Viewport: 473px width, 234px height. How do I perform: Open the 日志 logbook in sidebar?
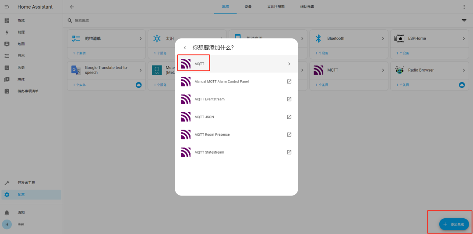click(32, 55)
